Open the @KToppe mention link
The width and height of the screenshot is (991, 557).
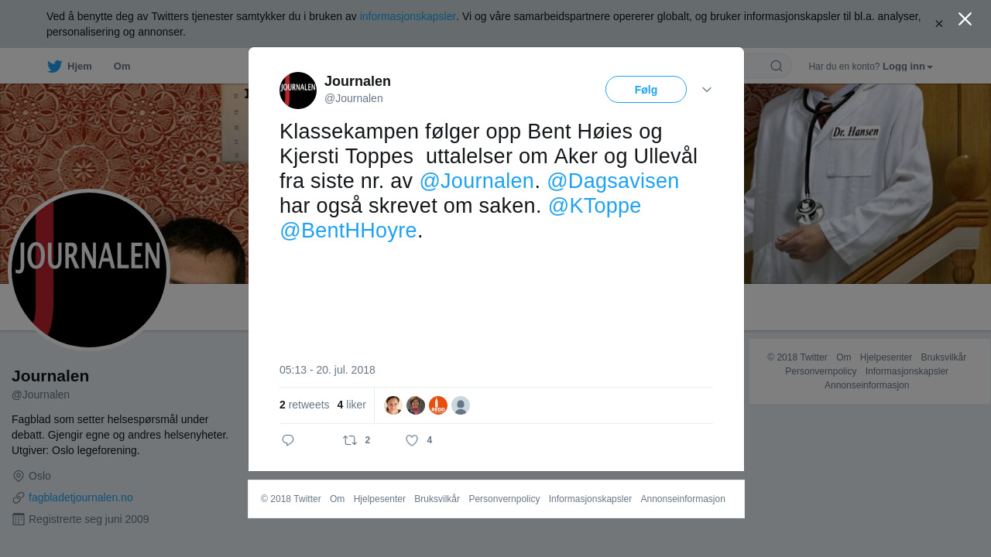click(595, 206)
